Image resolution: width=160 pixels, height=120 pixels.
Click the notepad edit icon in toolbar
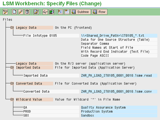36,12
